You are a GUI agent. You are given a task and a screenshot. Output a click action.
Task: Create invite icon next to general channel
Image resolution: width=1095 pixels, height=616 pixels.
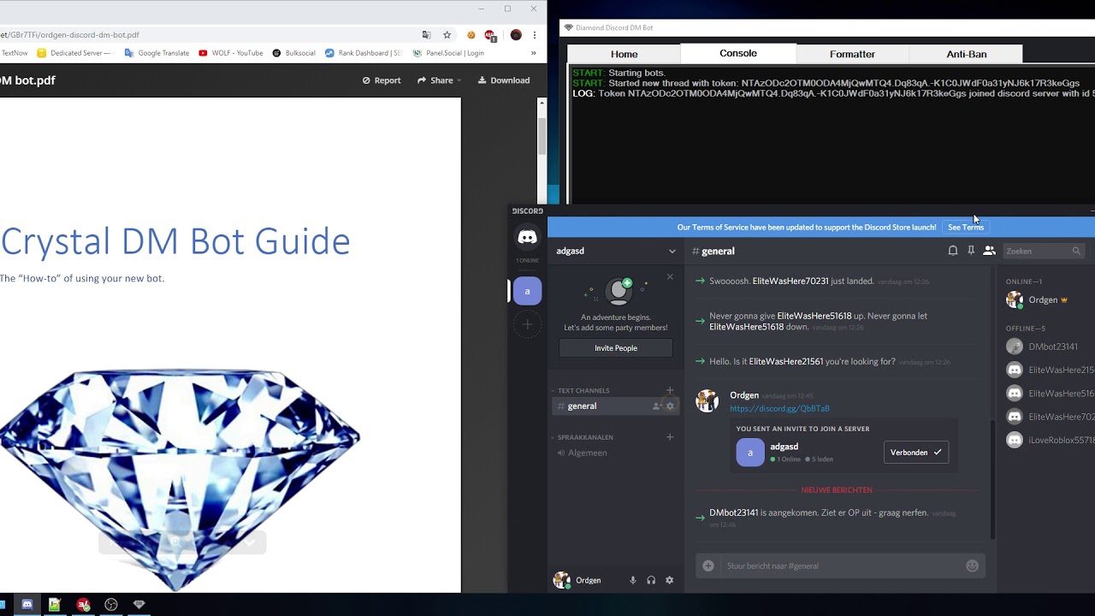point(656,406)
